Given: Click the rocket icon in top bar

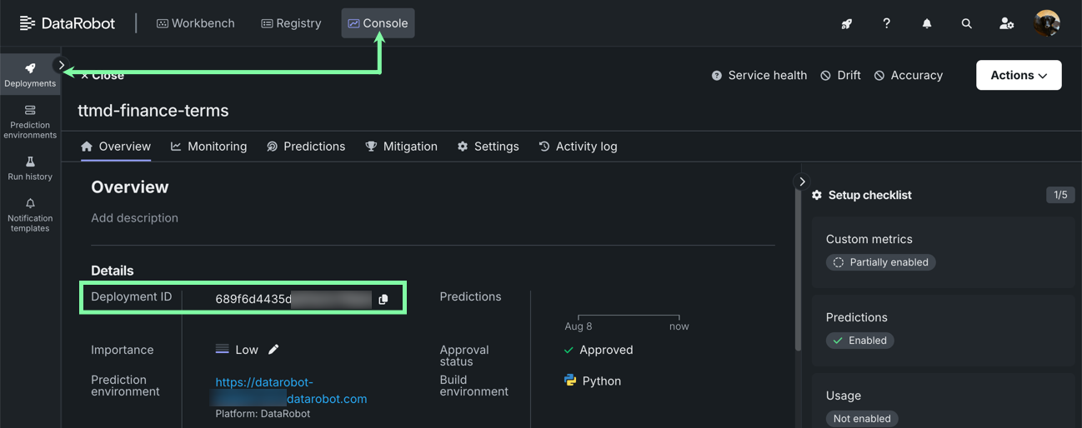Looking at the screenshot, I should 846,23.
